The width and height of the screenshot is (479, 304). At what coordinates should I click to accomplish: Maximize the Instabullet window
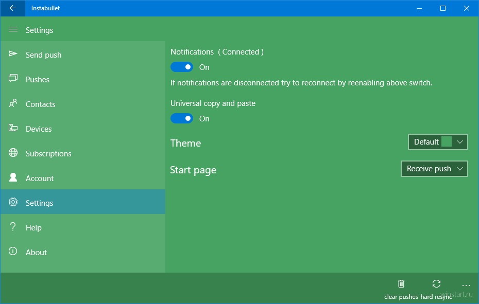pos(442,8)
